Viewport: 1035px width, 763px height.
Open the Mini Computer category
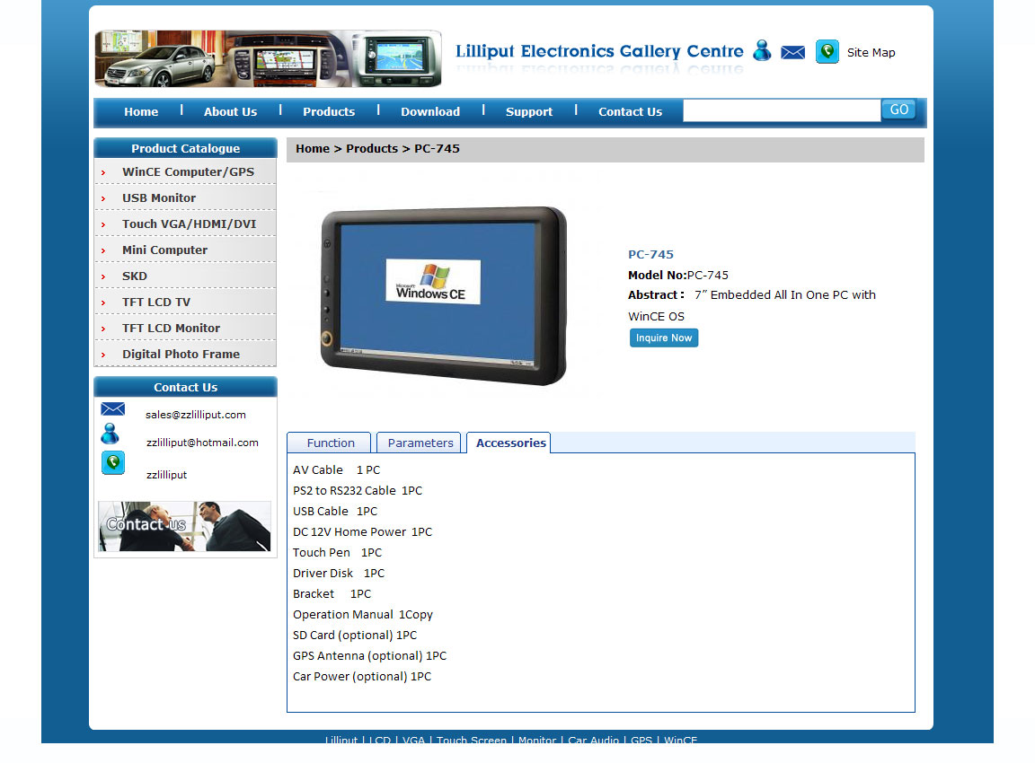coord(165,250)
